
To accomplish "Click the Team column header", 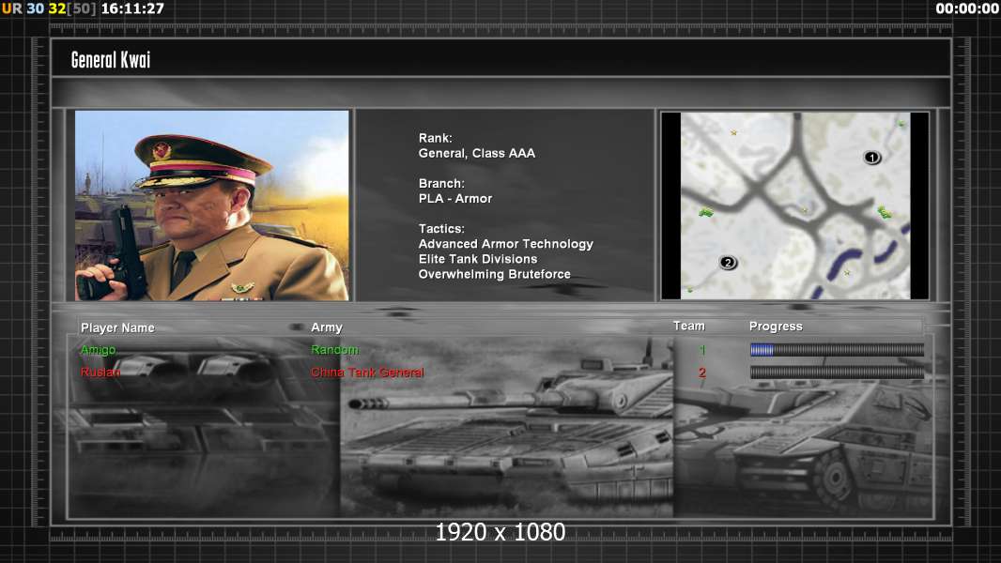I will (x=689, y=326).
